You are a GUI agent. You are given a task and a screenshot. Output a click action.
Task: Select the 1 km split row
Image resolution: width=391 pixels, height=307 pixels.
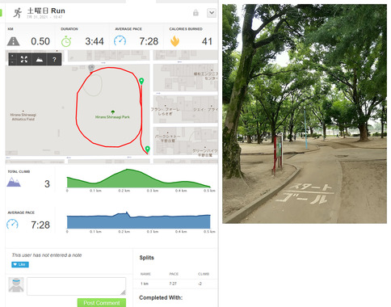coord(175,284)
